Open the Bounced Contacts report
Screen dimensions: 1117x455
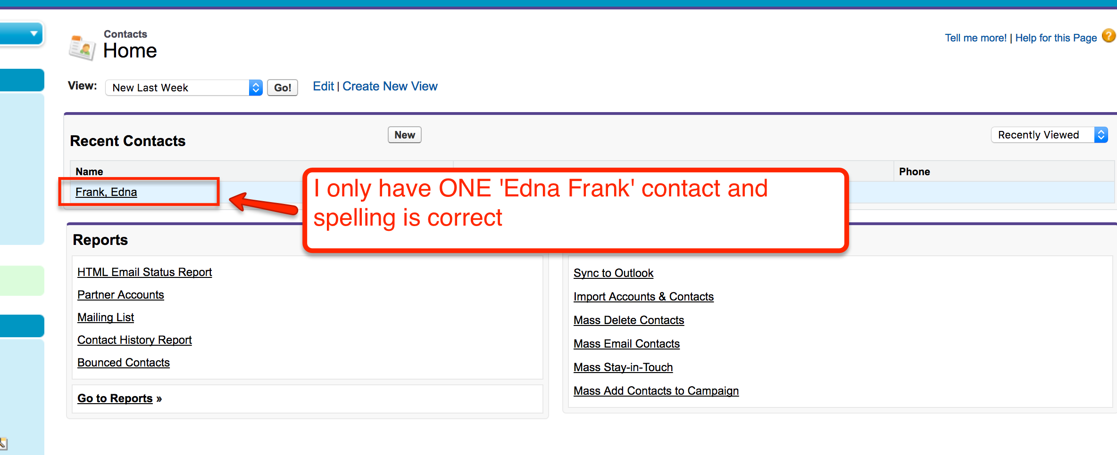(x=123, y=363)
